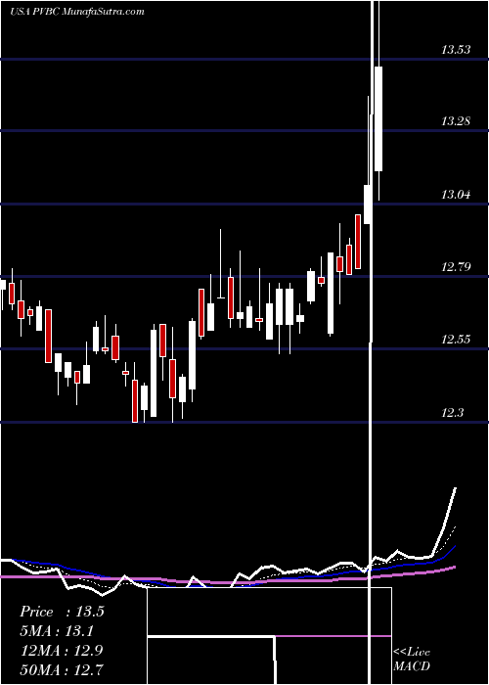The height and width of the screenshot is (685, 489).
Task: Click the 13.28 price axis label
Action: point(456,121)
